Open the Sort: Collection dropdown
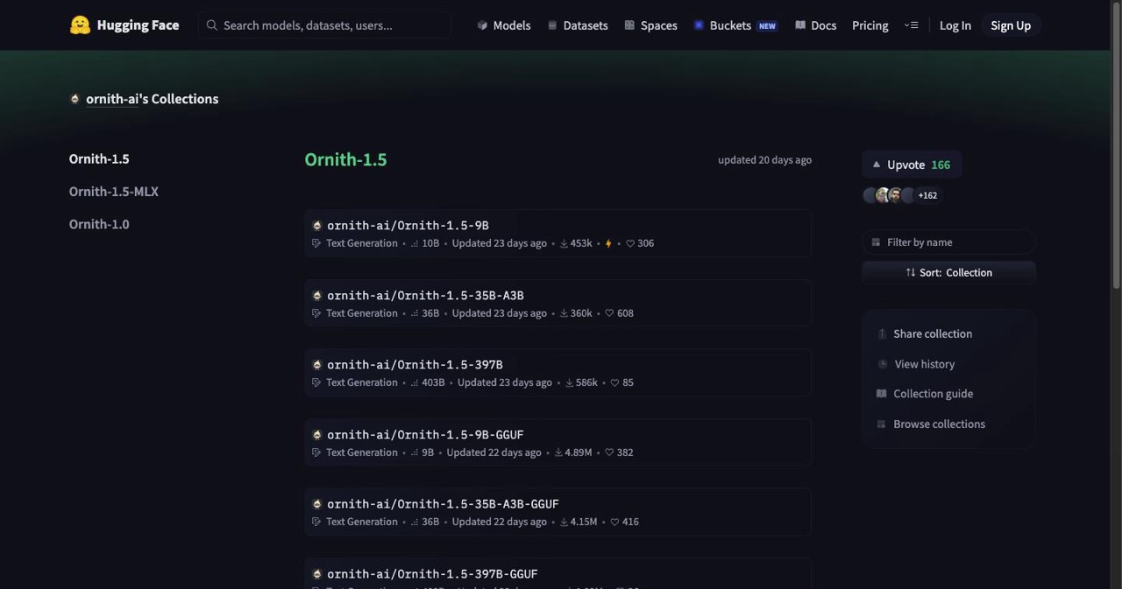This screenshot has height=589, width=1122. pyautogui.click(x=948, y=272)
